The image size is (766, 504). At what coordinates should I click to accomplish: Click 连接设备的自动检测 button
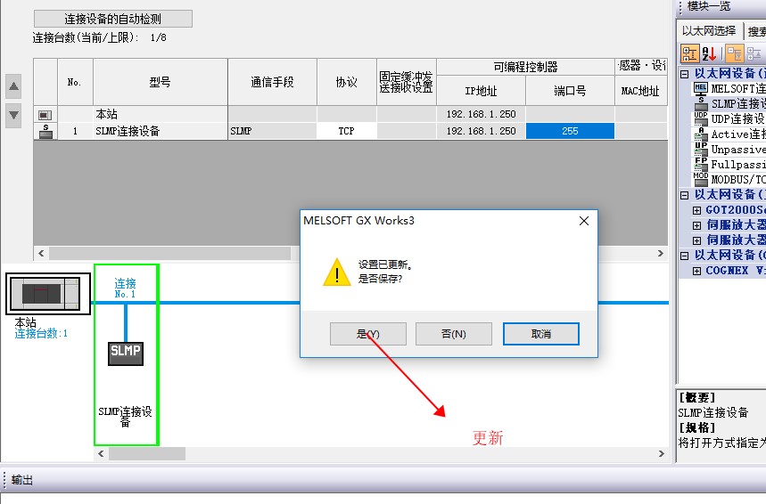113,19
